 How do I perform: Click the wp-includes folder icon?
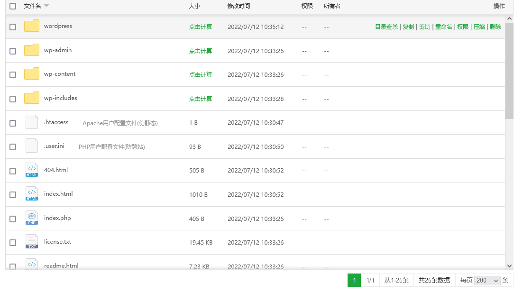pyautogui.click(x=32, y=98)
